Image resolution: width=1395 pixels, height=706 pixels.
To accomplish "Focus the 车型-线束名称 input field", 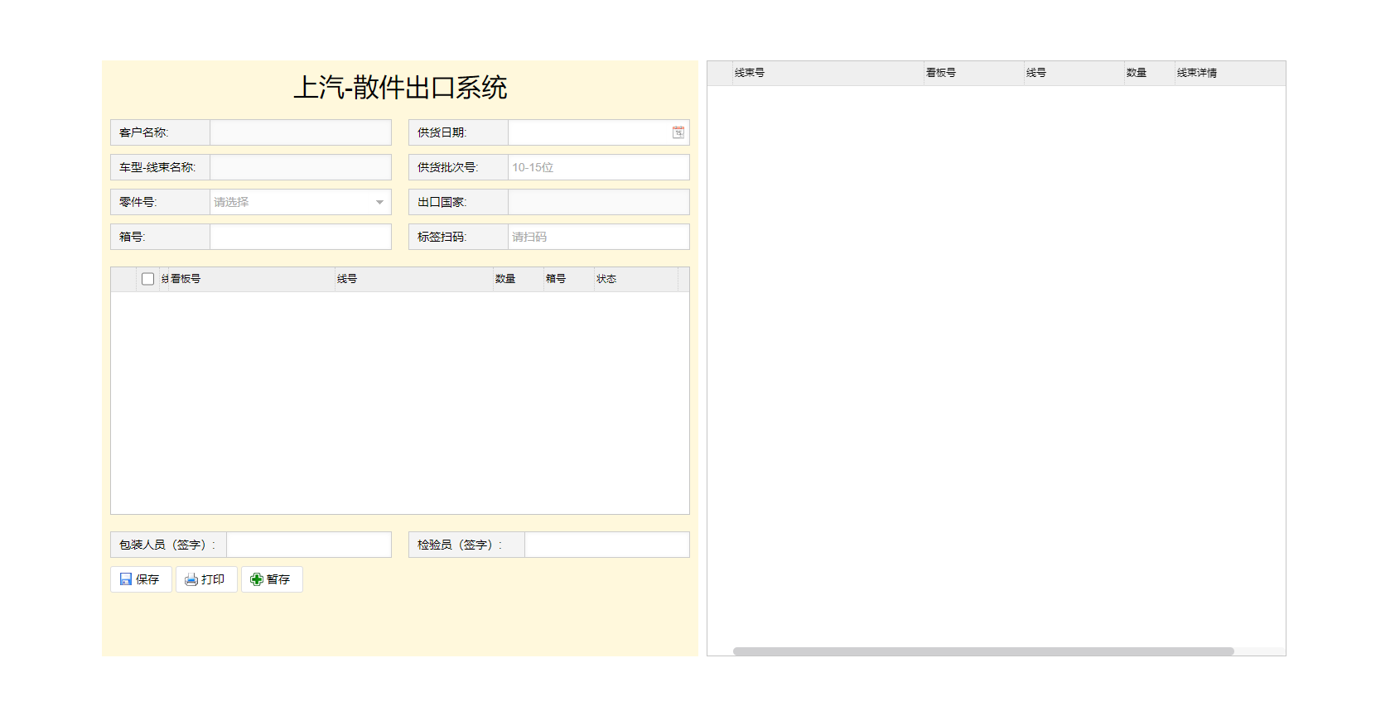I will tap(301, 167).
